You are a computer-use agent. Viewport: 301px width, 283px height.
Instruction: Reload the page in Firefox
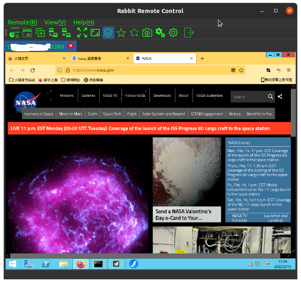(x=33, y=70)
